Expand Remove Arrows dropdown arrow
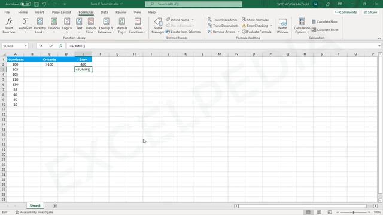Screen dimensions: 383x215 coord(238,32)
